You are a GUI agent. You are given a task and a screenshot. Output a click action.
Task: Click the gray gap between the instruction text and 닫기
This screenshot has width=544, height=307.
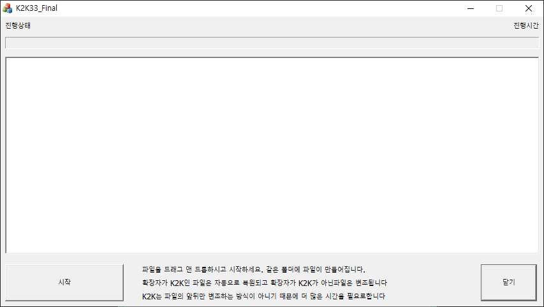pyautogui.click(x=434, y=283)
